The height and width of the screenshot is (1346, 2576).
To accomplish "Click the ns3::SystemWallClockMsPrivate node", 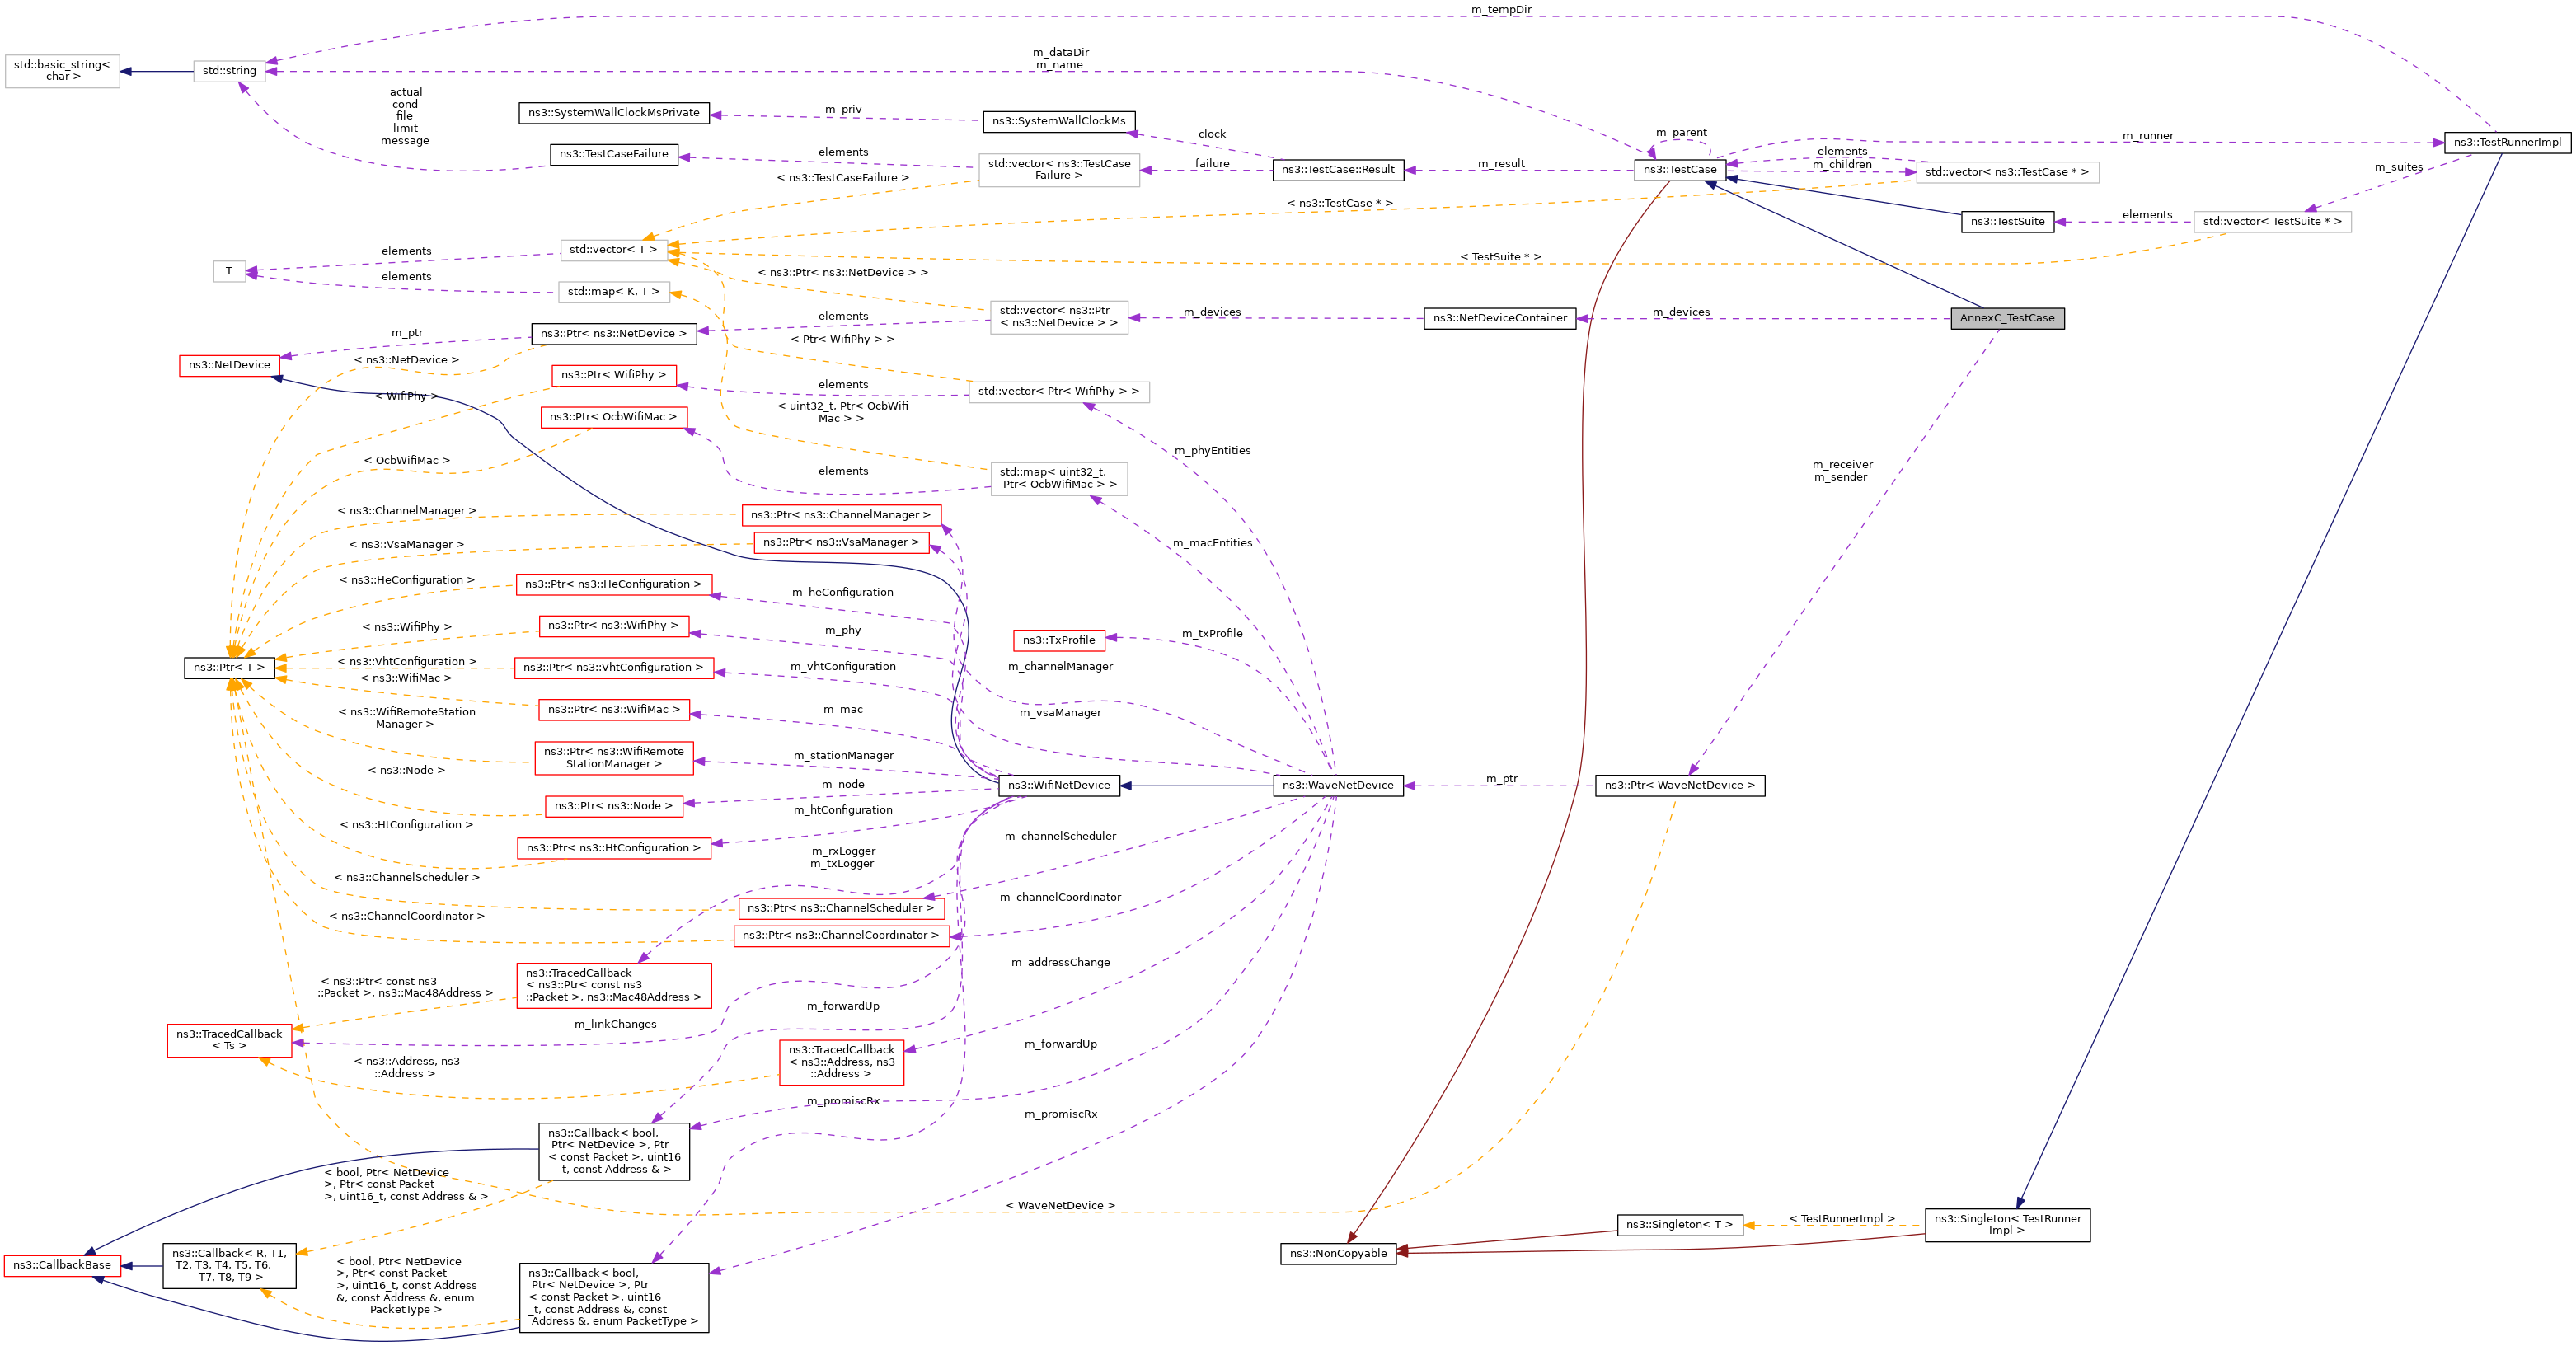I will 614,113.
